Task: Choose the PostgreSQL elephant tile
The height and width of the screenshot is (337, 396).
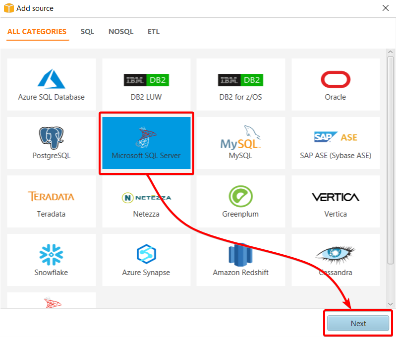Action: click(x=51, y=143)
